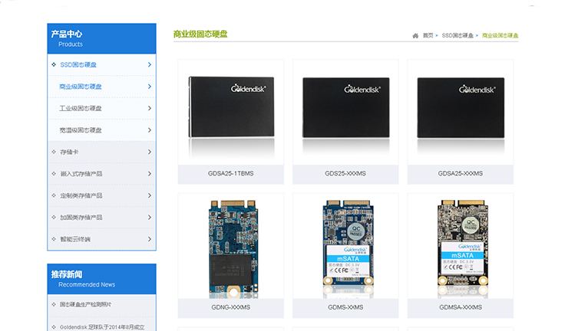Expand the chevron beside SSD固态硬盘
The width and height of the screenshot is (565, 331).
tap(150, 65)
